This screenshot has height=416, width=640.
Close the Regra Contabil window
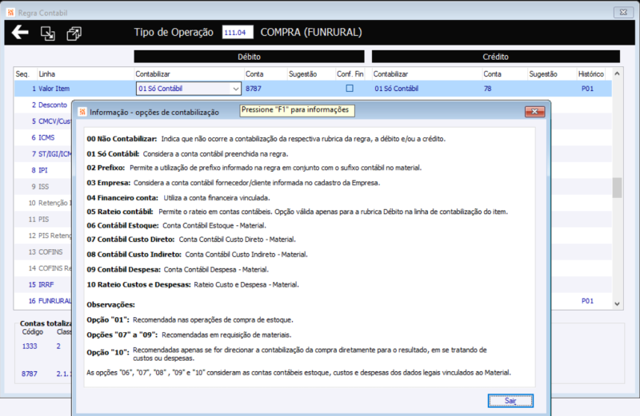pyautogui.click(x=623, y=12)
